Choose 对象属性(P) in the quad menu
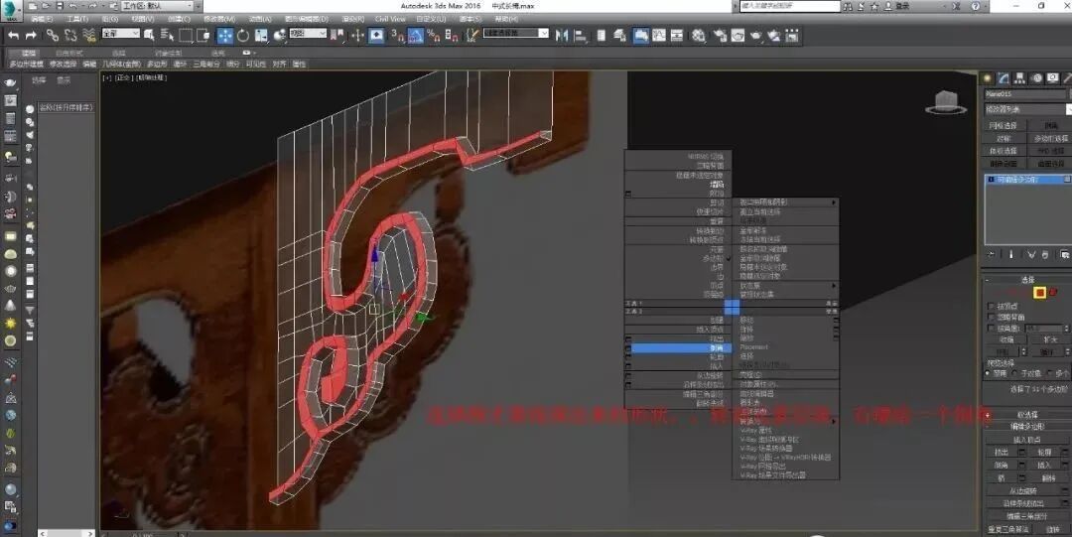The height and width of the screenshot is (537, 1072). (785, 384)
